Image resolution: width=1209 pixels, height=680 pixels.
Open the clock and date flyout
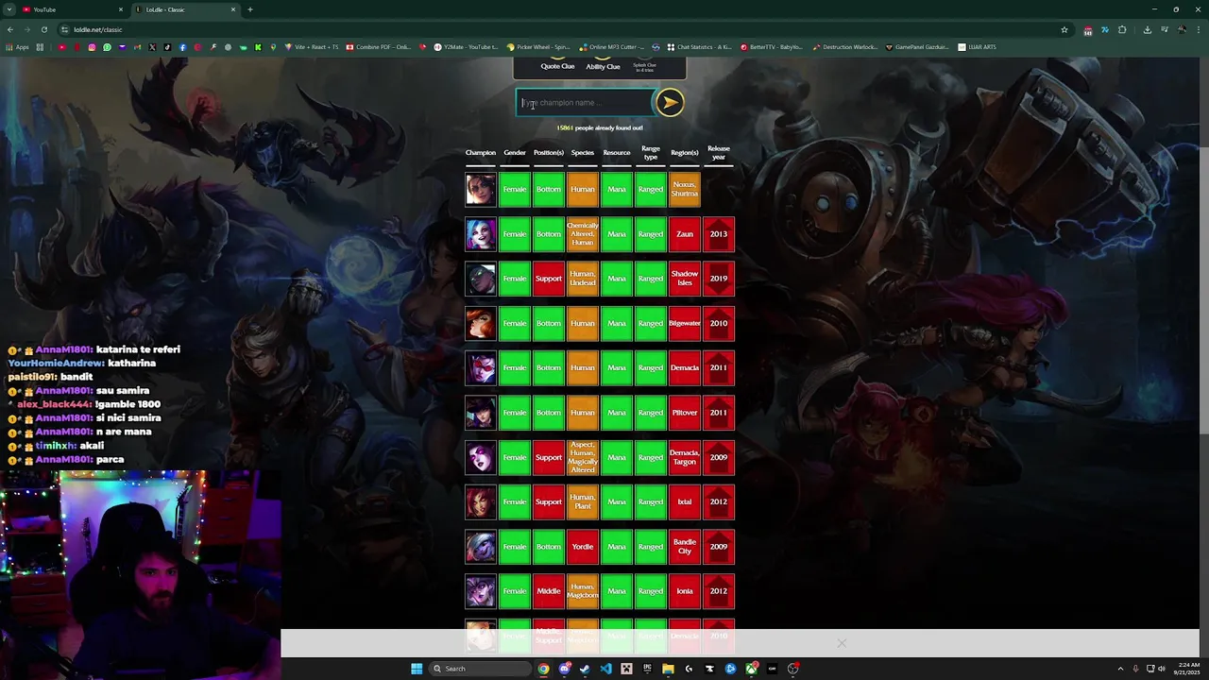pos(1187,669)
